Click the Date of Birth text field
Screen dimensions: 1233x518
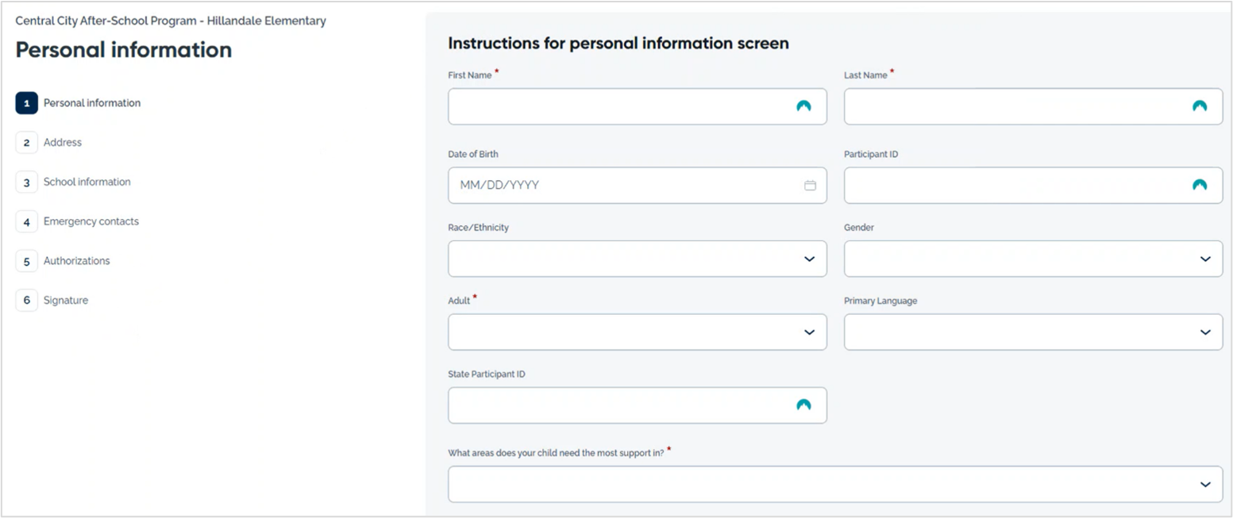pos(619,185)
